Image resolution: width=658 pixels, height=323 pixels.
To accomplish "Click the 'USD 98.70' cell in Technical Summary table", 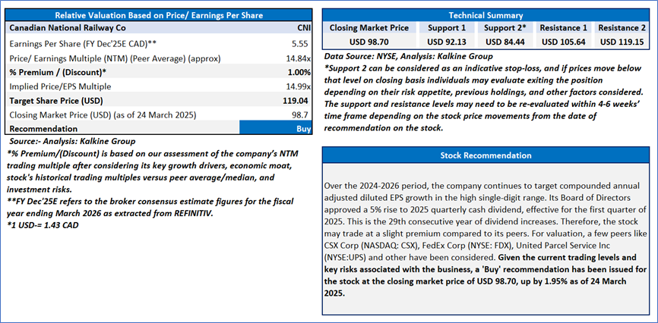I will [x=369, y=42].
